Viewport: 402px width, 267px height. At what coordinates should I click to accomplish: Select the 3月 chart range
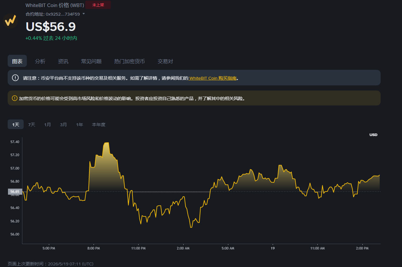pyautogui.click(x=64, y=125)
